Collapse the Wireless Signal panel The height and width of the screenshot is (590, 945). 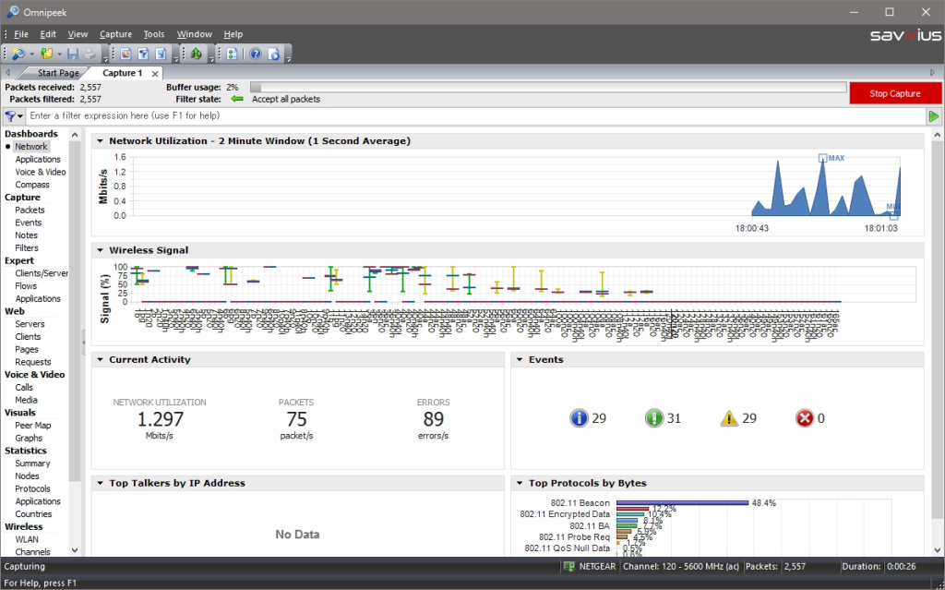pyautogui.click(x=101, y=250)
